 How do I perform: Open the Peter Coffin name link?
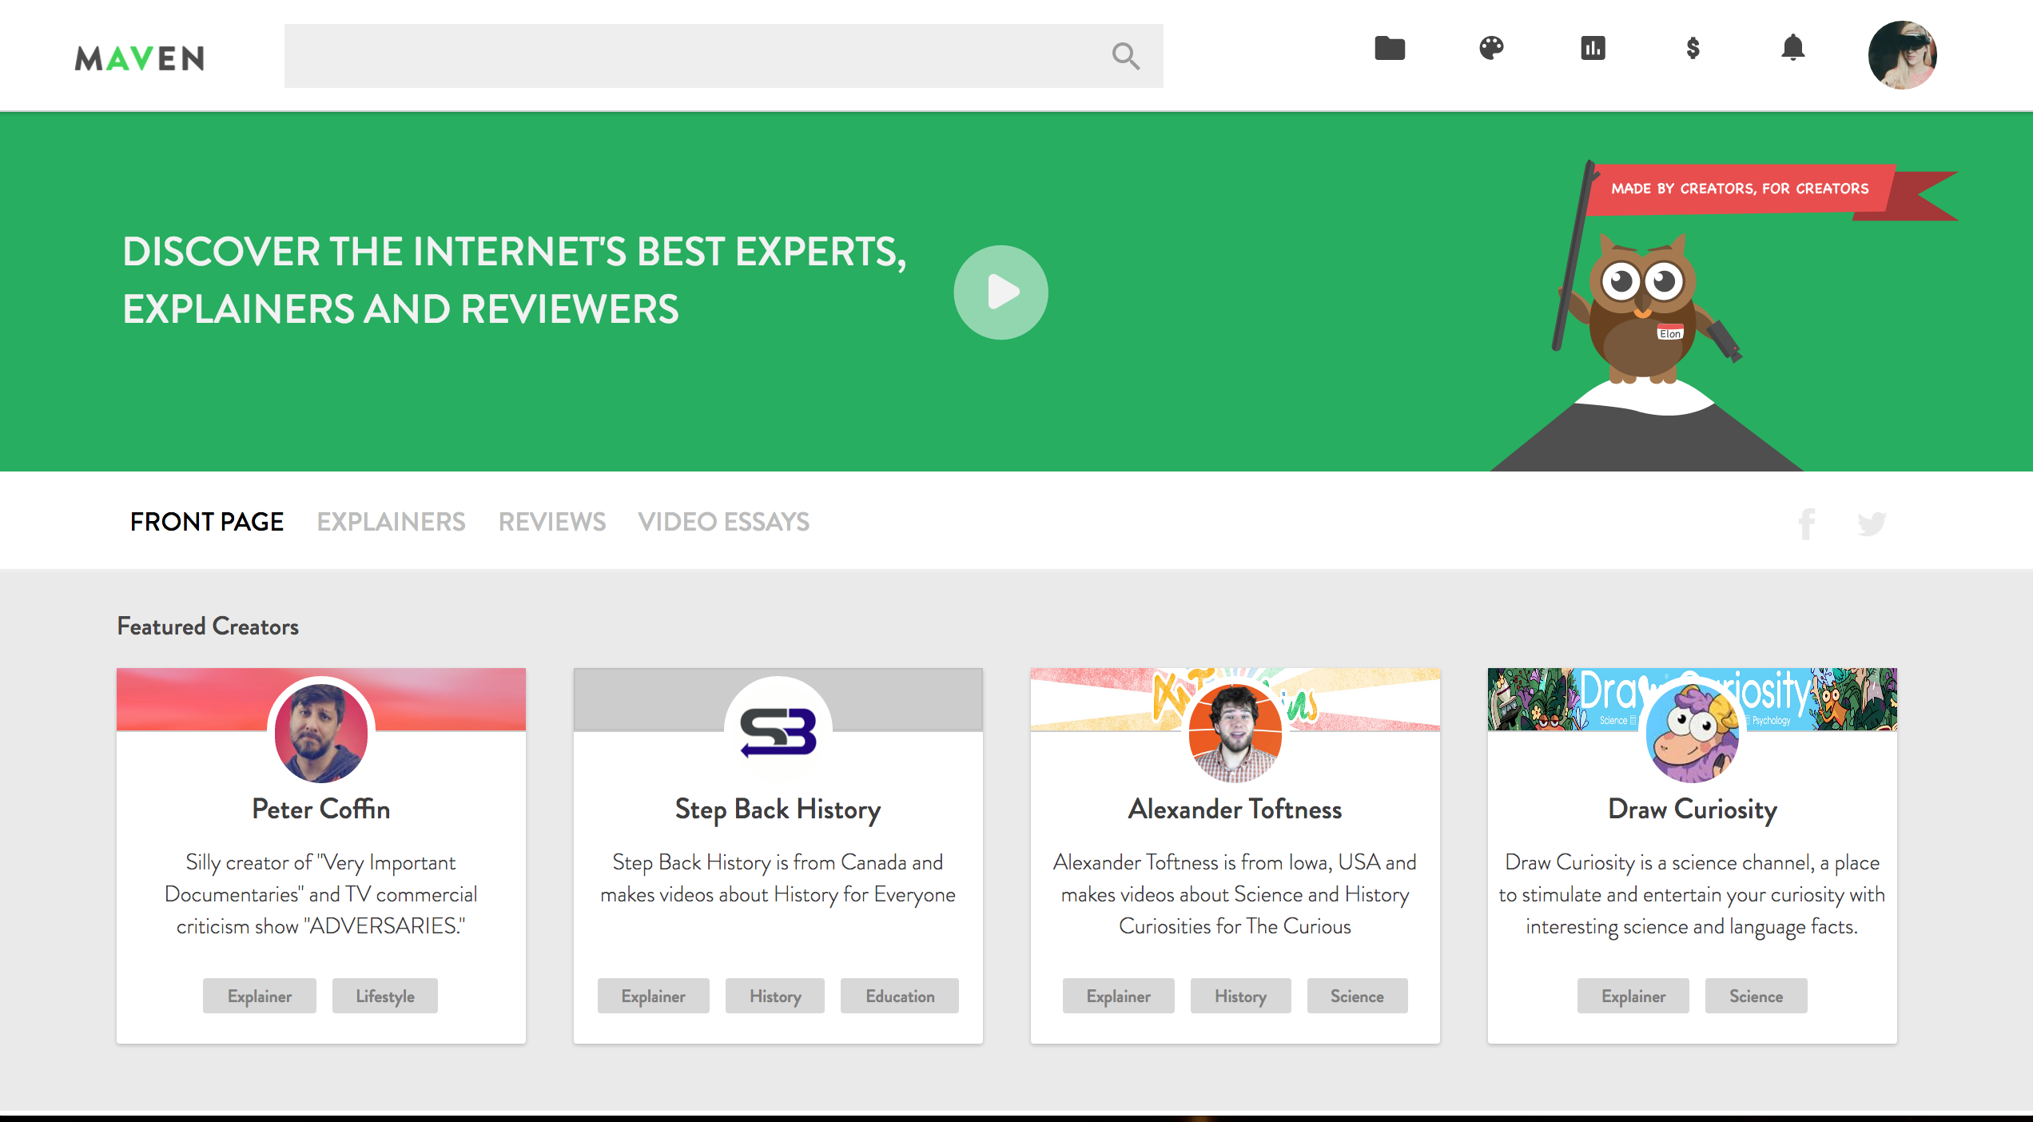pos(321,809)
